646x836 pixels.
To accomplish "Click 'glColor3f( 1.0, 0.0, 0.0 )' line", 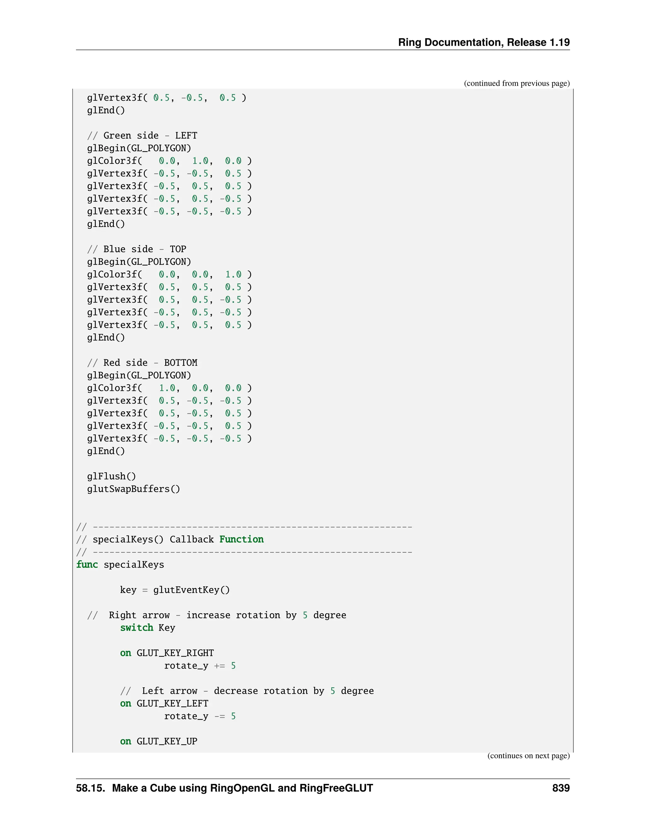I will (169, 388).
